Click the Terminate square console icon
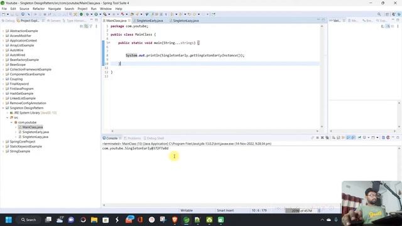The width and height of the screenshot is (402, 226). pos(317,138)
